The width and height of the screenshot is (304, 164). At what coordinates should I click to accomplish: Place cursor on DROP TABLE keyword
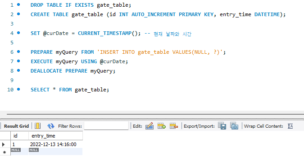[46, 5]
